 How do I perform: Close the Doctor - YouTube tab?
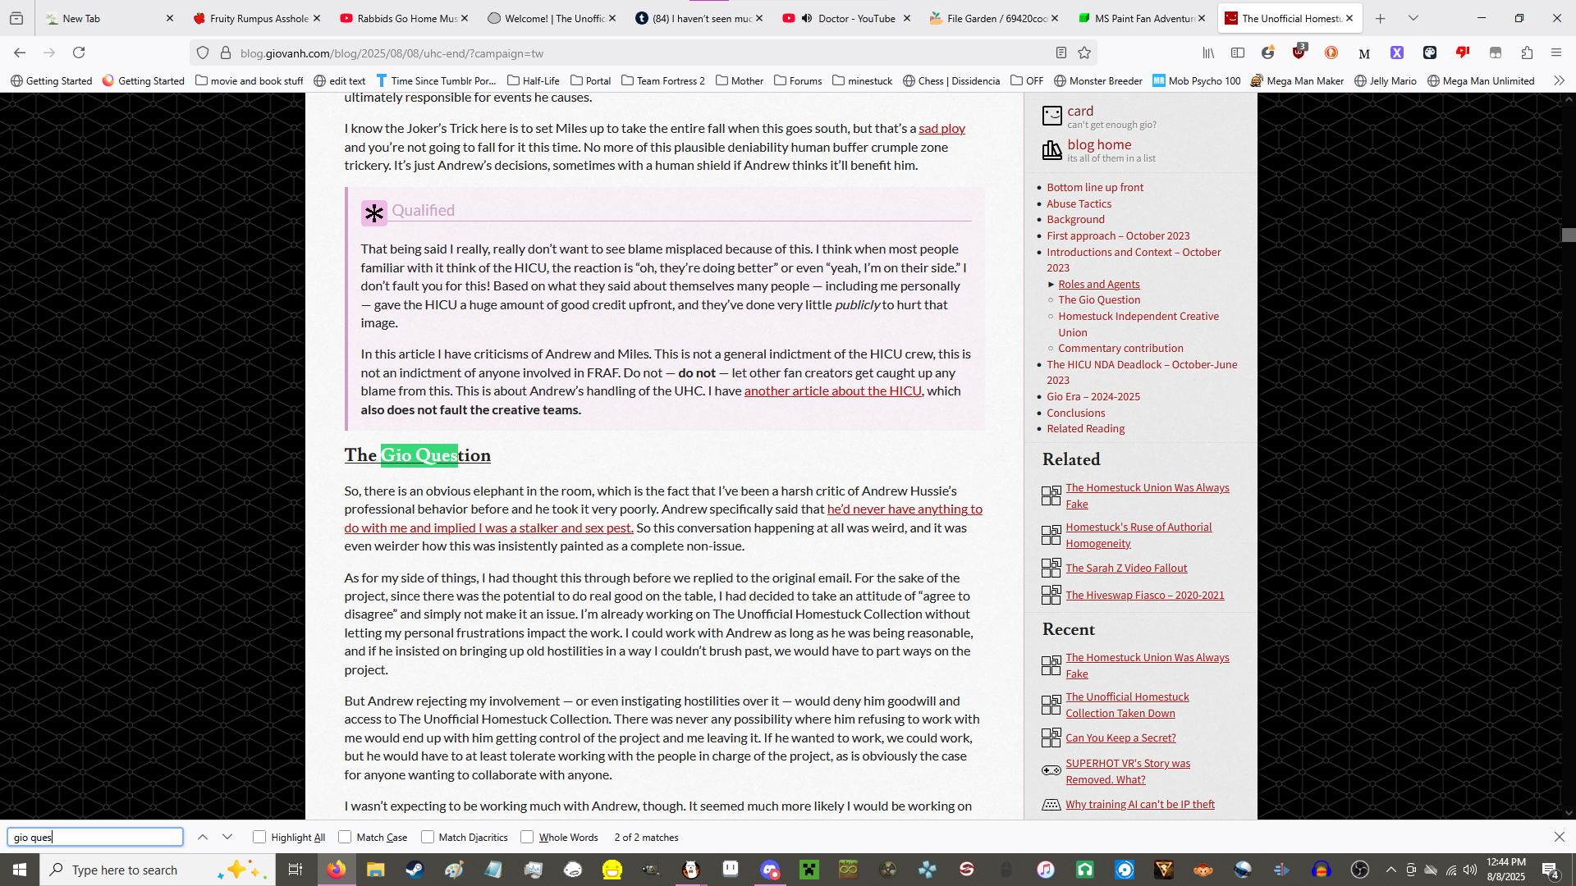906,18
